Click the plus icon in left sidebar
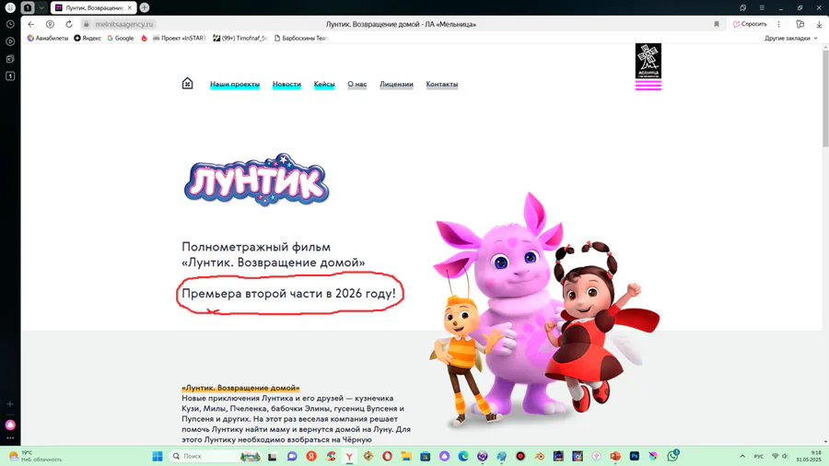The image size is (829, 466). [10, 404]
